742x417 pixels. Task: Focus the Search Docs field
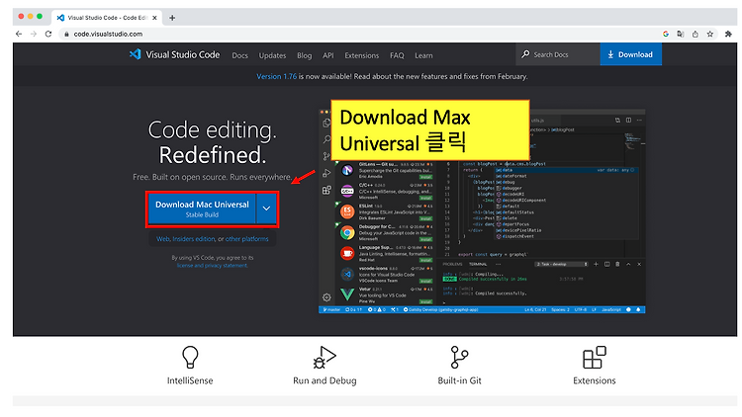[558, 54]
